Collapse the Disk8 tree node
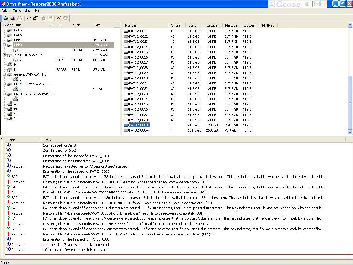 click(4, 45)
